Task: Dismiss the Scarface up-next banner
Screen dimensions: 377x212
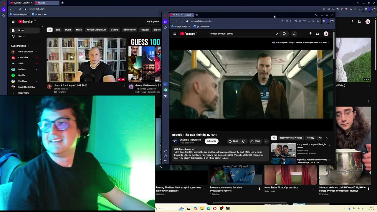Action: pyautogui.click(x=329, y=42)
